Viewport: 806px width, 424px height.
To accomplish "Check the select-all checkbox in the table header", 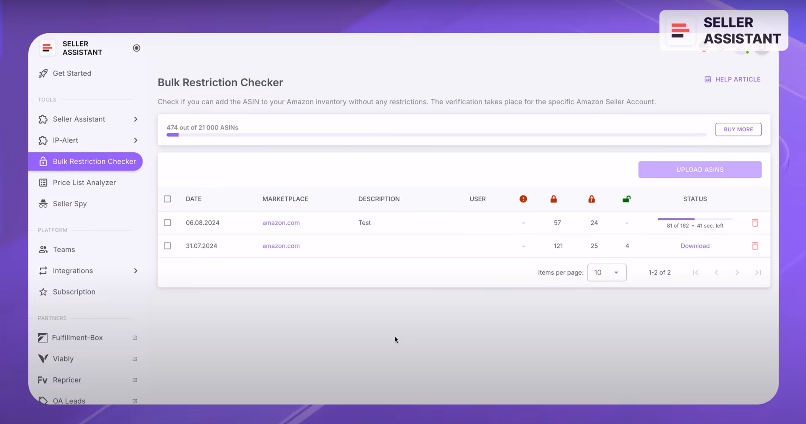I will [x=167, y=199].
